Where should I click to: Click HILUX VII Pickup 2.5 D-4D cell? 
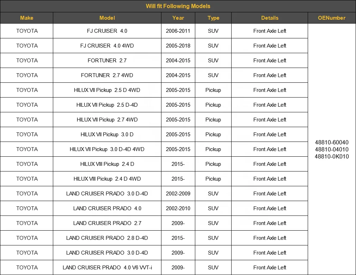tap(107, 105)
